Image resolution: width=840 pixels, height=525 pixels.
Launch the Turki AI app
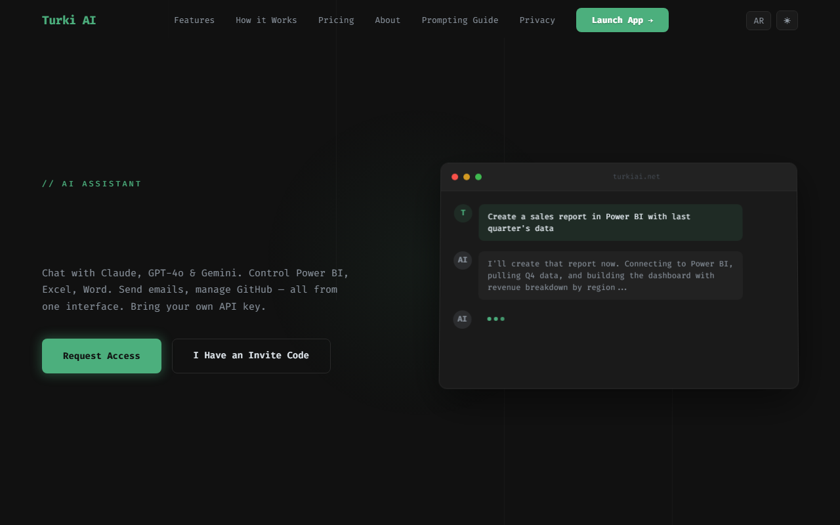coord(622,20)
